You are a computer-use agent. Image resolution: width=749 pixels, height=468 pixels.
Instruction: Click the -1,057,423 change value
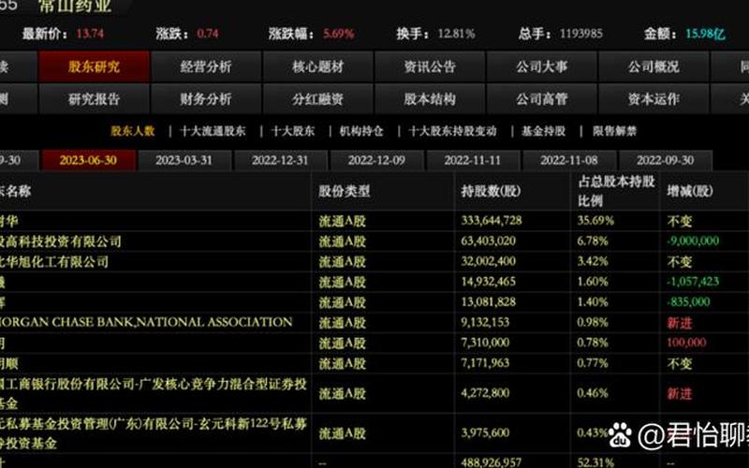[693, 282]
